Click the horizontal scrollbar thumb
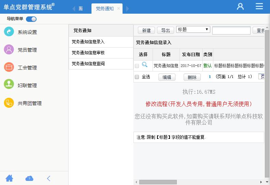 [x=158, y=182]
